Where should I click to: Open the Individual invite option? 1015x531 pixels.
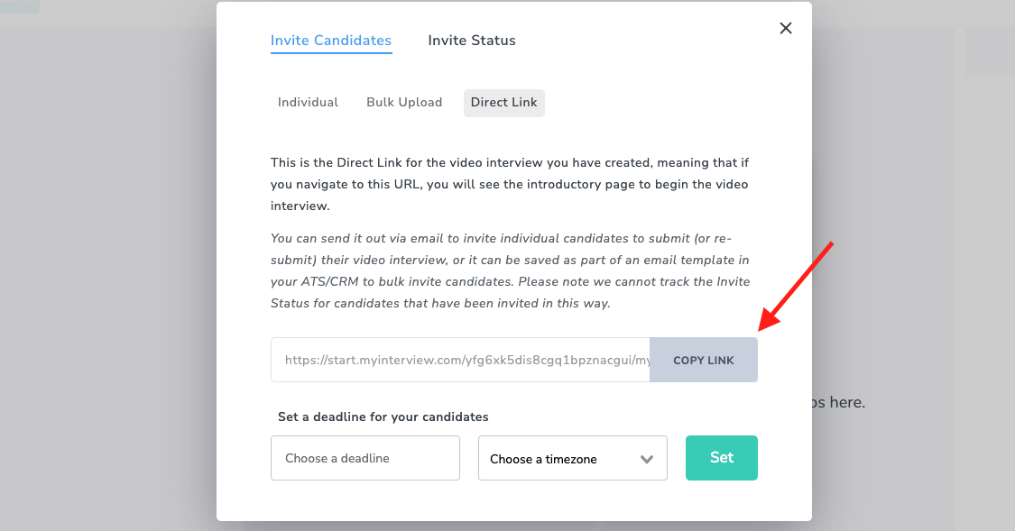[x=308, y=103]
